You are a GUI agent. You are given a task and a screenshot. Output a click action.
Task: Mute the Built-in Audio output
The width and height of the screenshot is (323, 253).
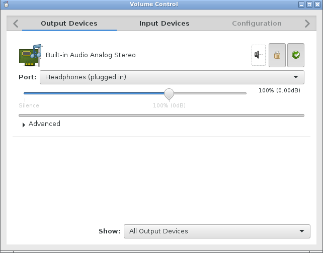(259, 55)
